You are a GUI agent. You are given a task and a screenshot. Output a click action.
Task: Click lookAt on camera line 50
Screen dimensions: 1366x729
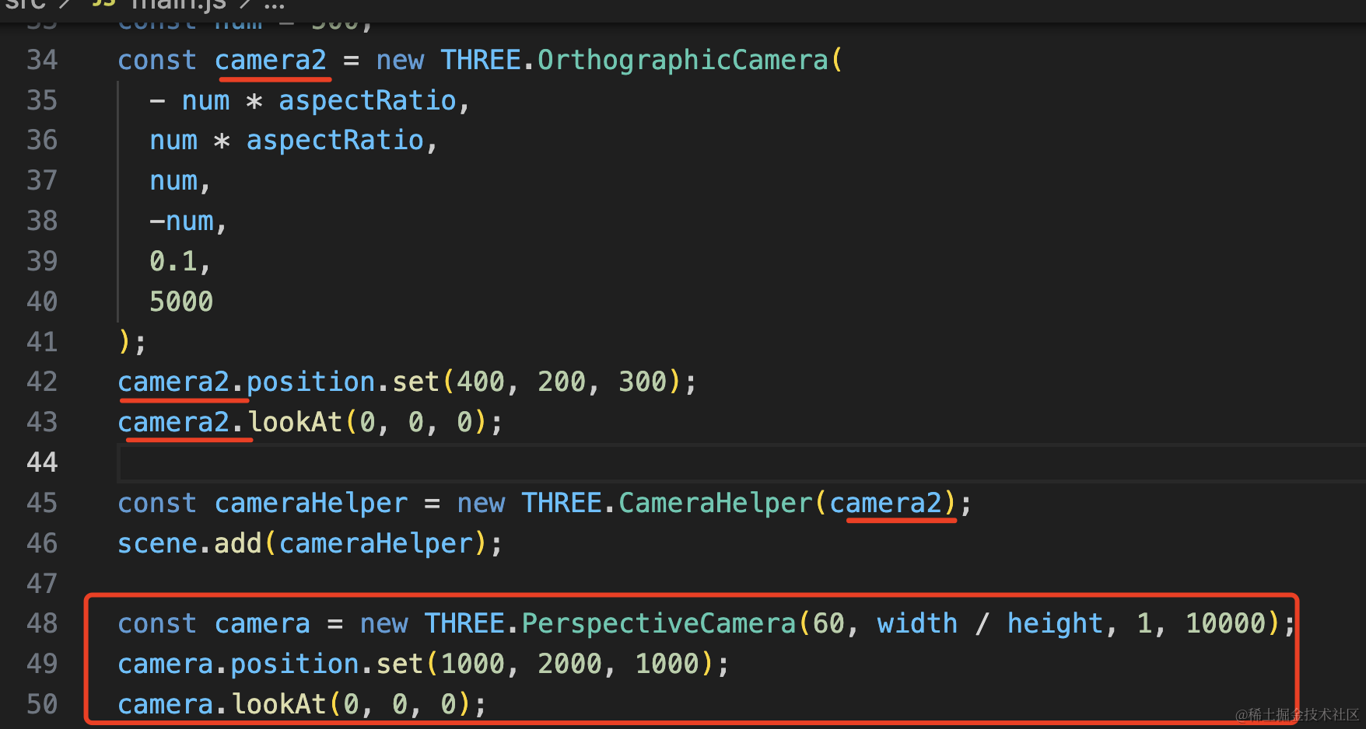[278, 704]
